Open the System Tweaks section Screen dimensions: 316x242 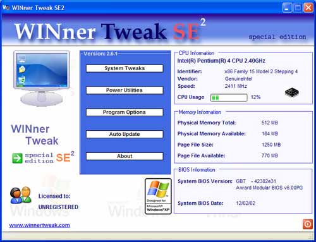125,68
